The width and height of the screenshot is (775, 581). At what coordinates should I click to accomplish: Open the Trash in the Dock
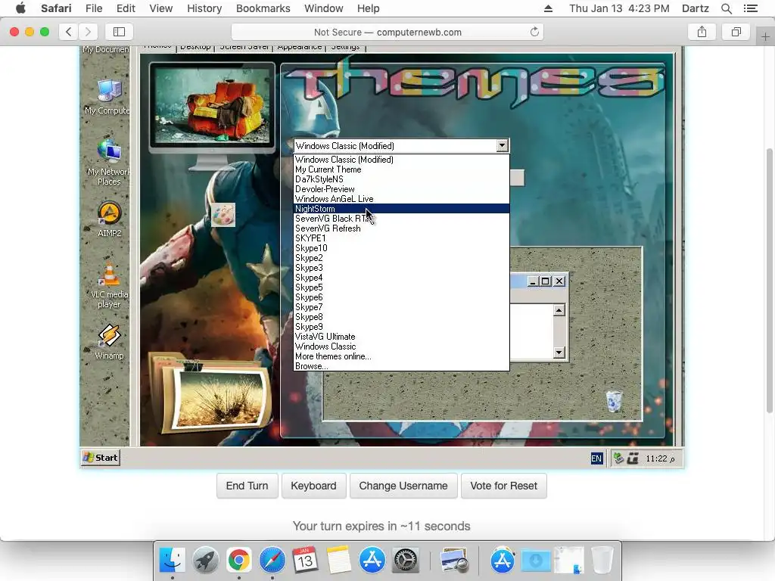(x=602, y=561)
